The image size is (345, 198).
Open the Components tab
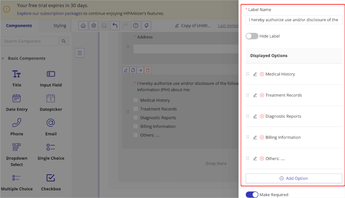[19, 26]
